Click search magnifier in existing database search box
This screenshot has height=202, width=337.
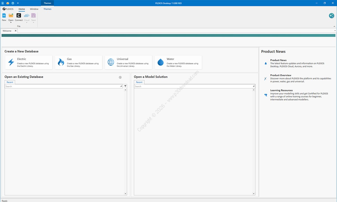(121, 86)
